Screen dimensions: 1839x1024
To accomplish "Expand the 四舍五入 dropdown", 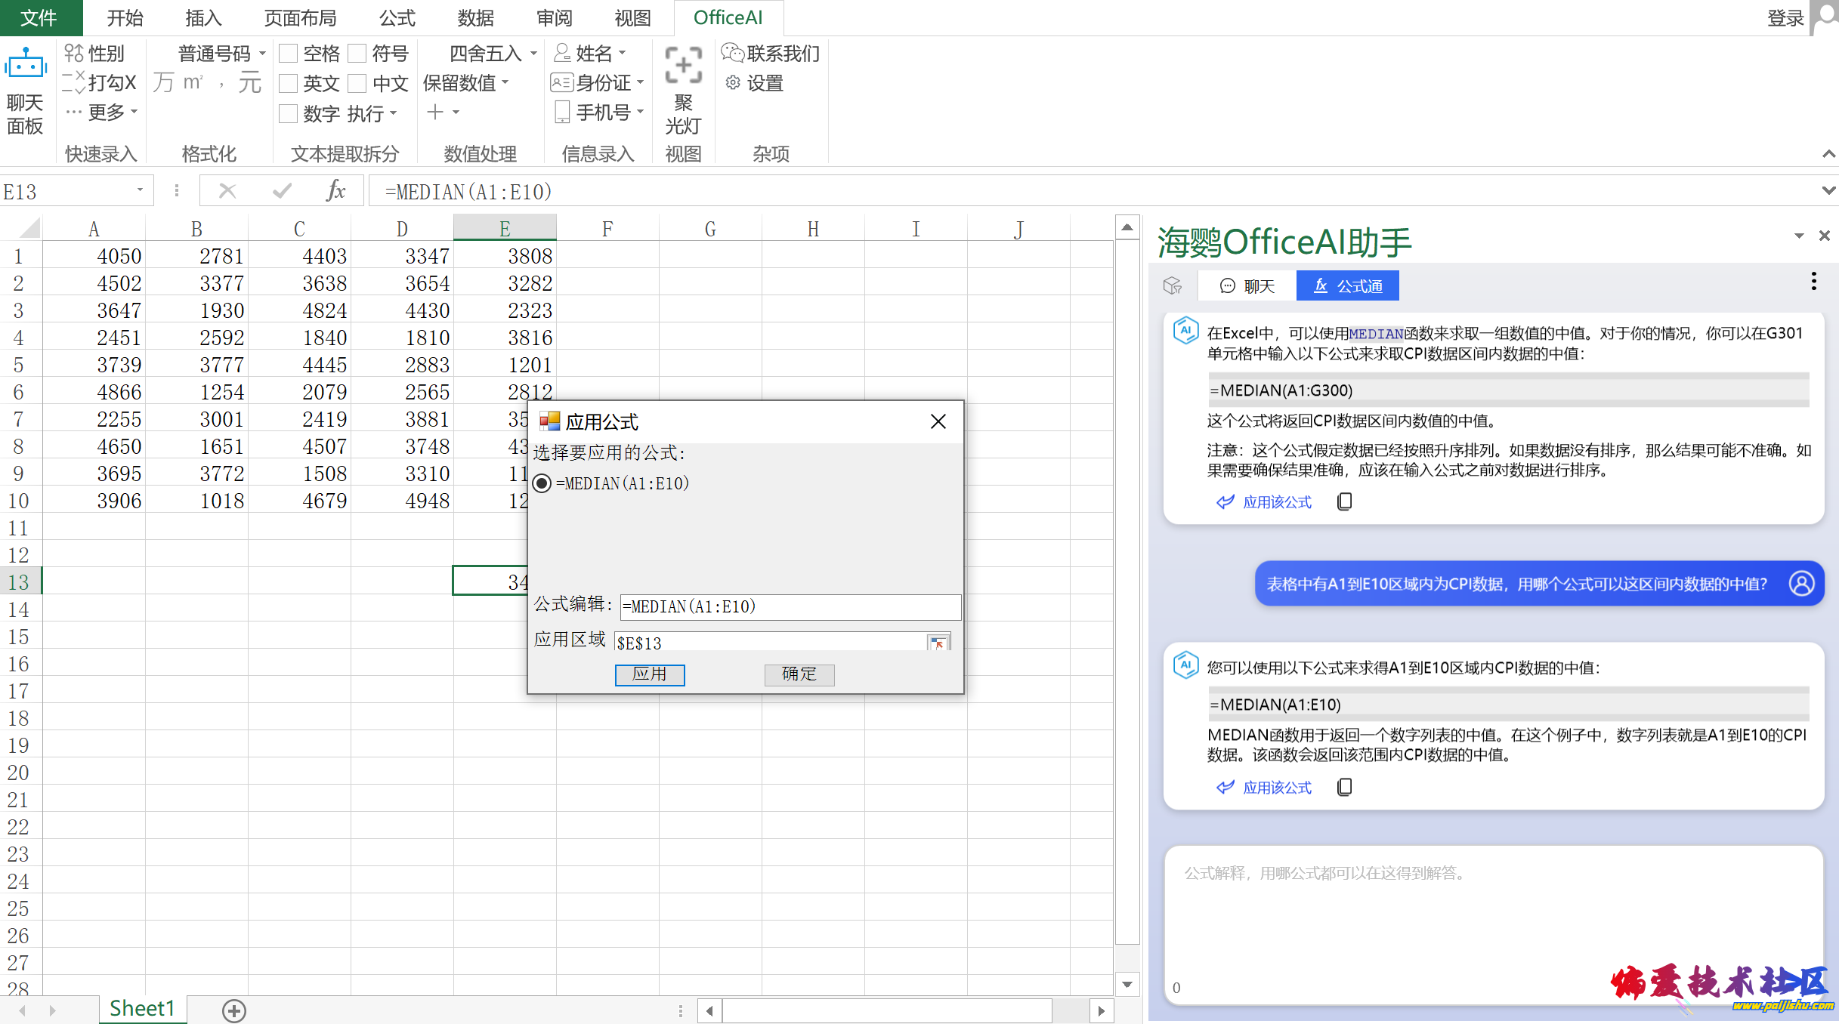I will pyautogui.click(x=533, y=54).
